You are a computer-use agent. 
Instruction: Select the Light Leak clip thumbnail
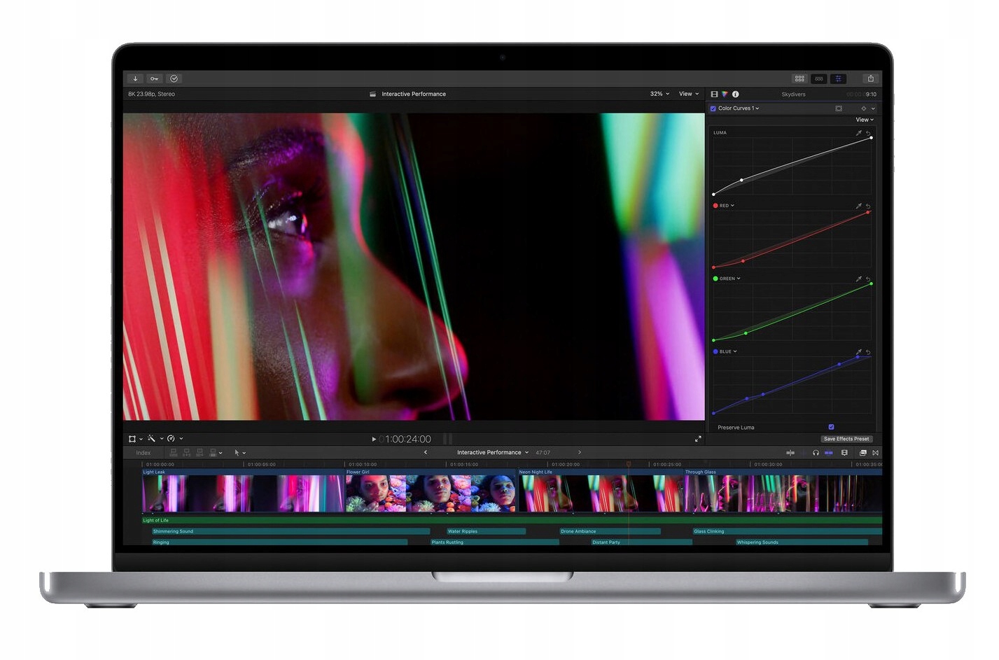coord(243,493)
